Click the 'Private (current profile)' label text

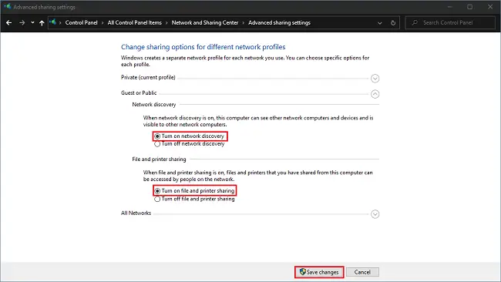(148, 77)
